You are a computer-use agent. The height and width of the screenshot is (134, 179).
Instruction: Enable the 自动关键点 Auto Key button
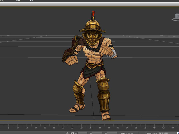tap(152, 133)
